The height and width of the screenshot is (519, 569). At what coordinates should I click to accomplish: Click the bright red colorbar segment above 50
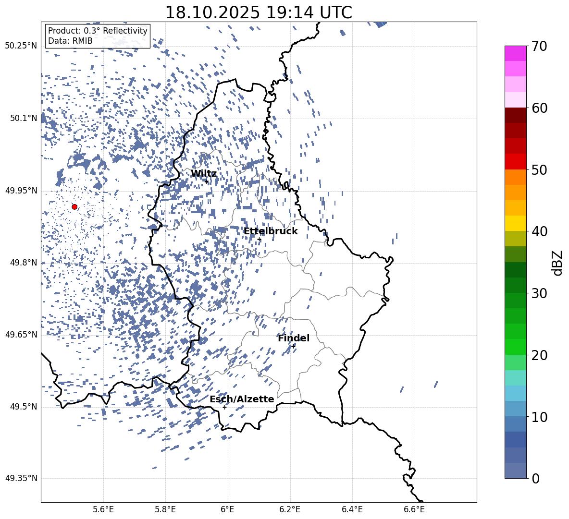pos(515,162)
